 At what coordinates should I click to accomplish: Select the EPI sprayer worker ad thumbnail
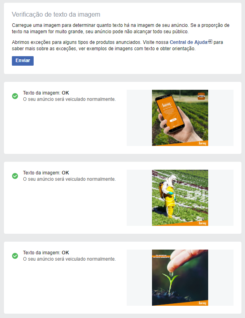pos(180,198)
